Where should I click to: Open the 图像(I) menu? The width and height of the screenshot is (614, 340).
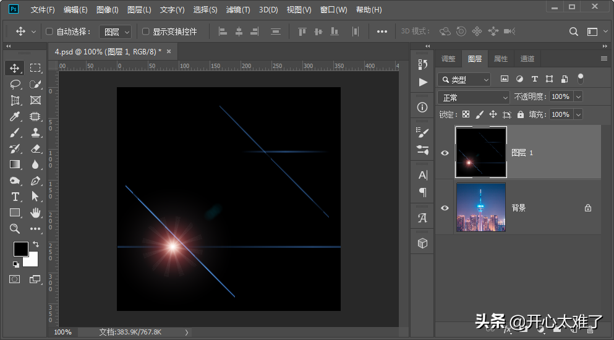coord(108,10)
